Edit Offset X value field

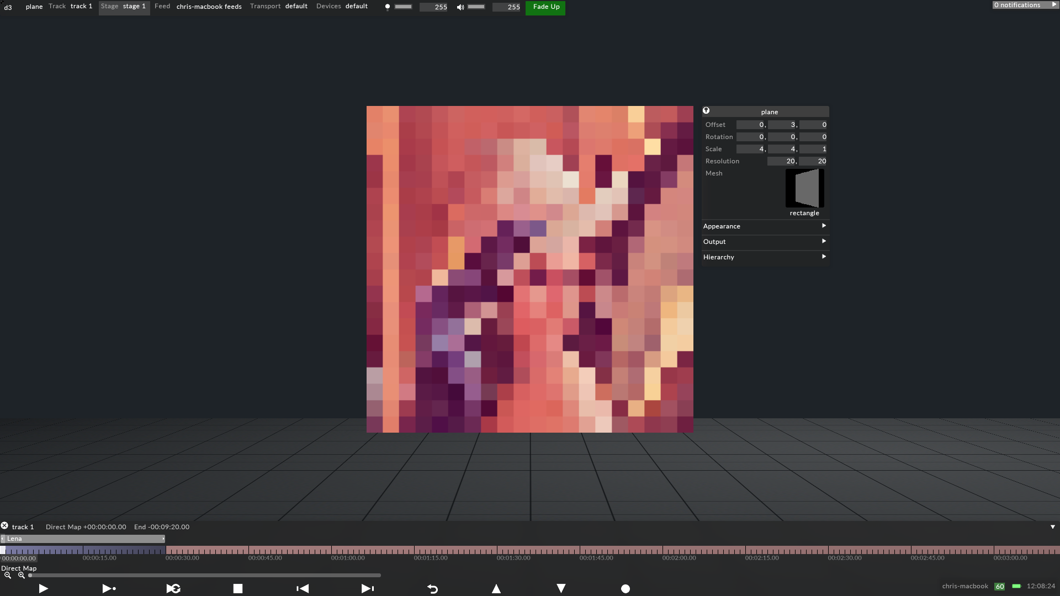[x=751, y=125]
